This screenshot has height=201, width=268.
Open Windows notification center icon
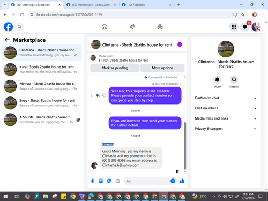(x=260, y=197)
